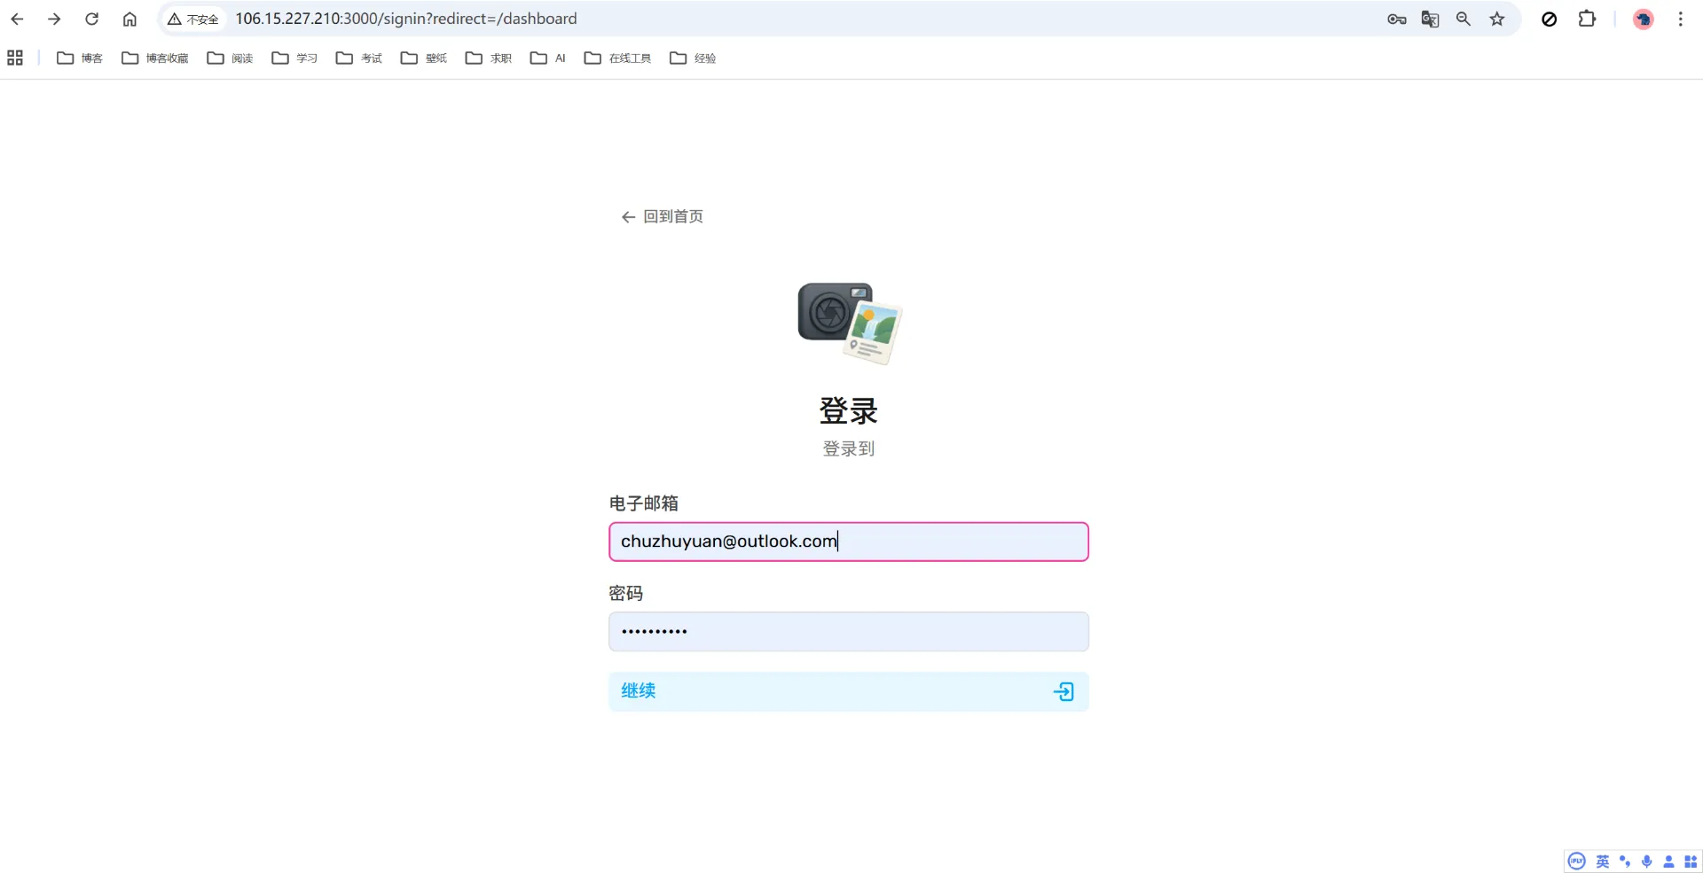Open the 在线工具 bookmarks folder
This screenshot has width=1703, height=873.
pyautogui.click(x=617, y=58)
